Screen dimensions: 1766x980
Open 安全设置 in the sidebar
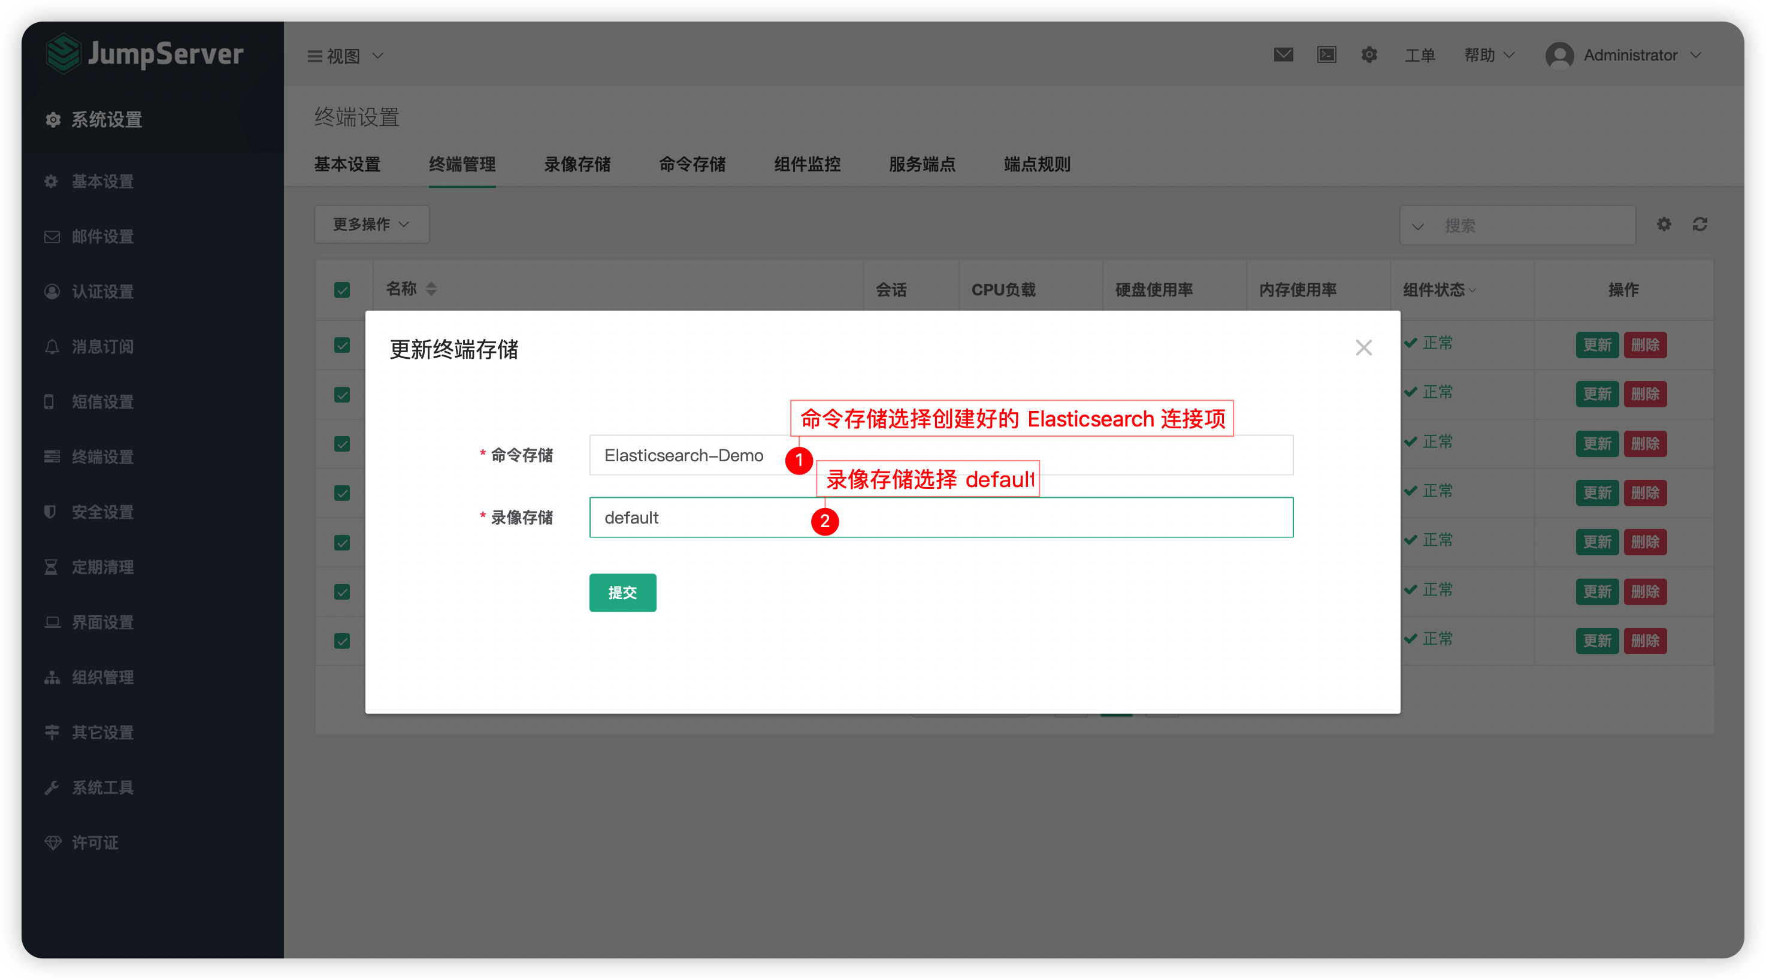[x=103, y=512]
